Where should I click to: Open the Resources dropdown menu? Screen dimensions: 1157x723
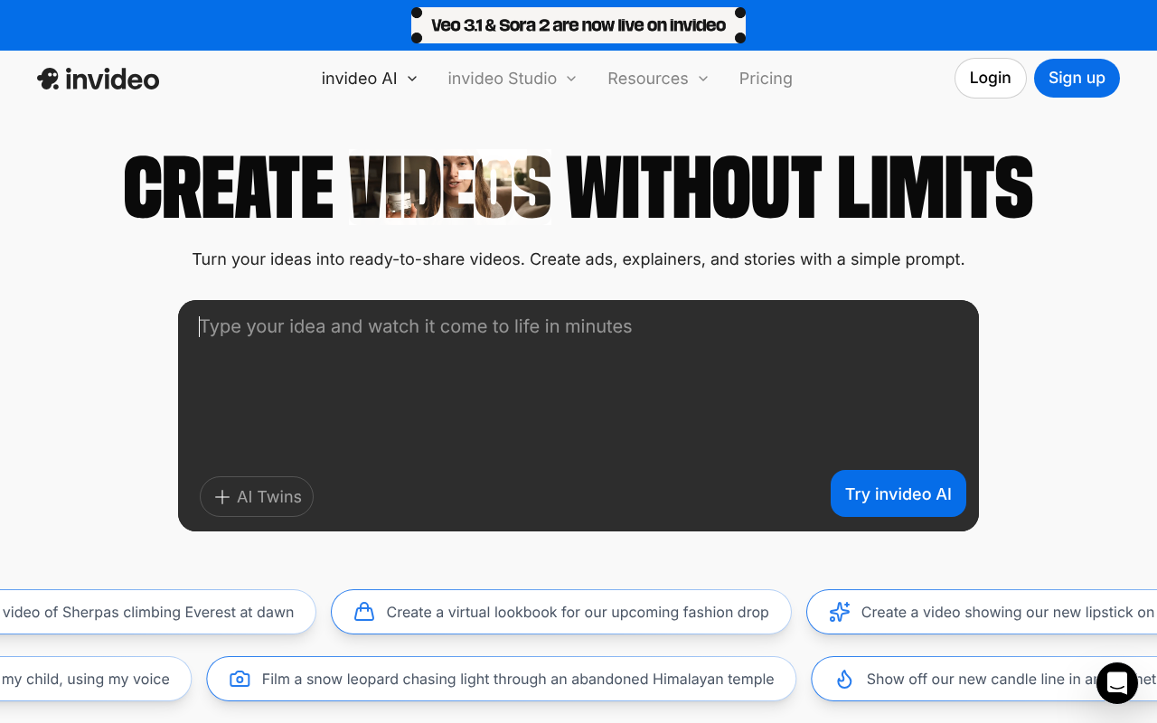[x=657, y=79]
